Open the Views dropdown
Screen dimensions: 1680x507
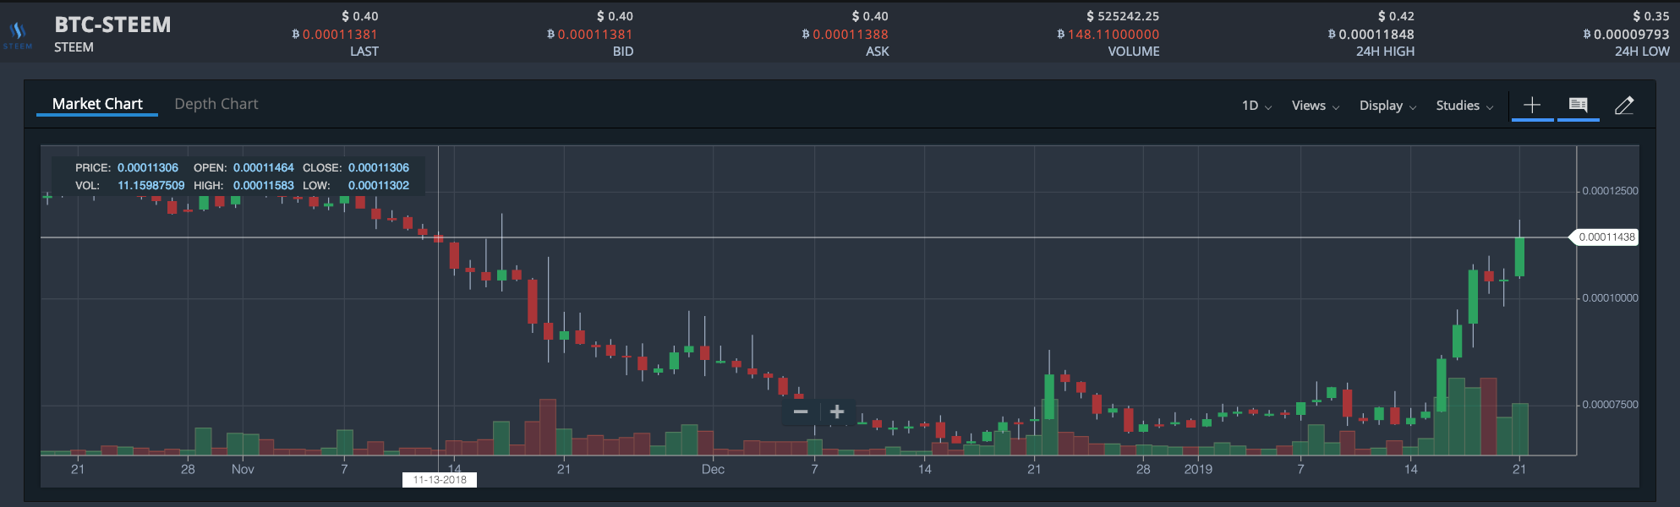(x=1316, y=106)
